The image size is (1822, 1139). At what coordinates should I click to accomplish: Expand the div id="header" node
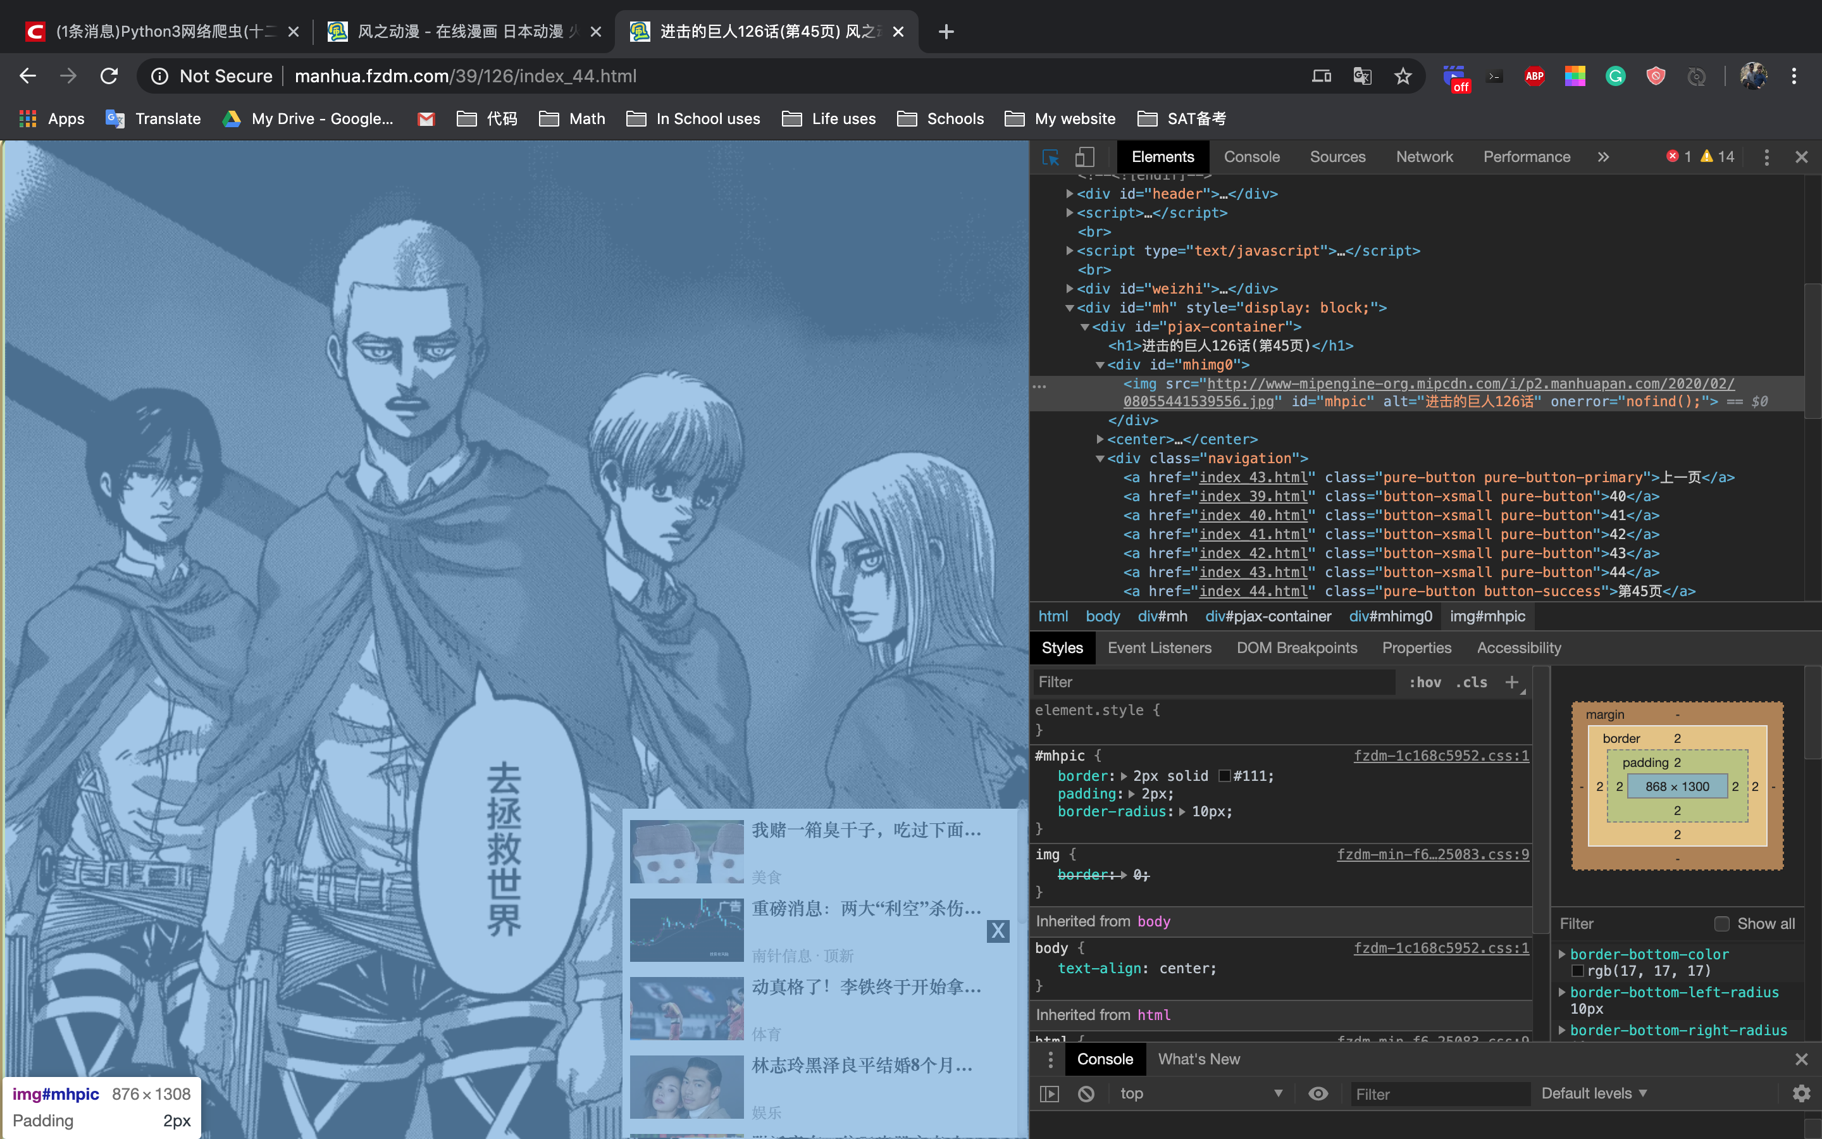click(1069, 194)
